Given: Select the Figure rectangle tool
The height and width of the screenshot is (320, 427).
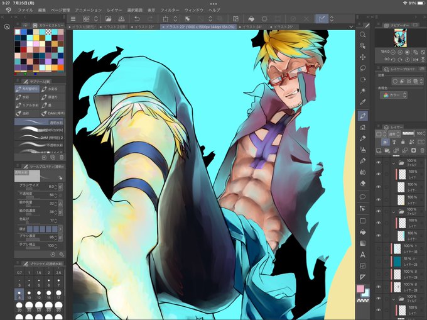Looking at the screenshot, I should (x=362, y=221).
